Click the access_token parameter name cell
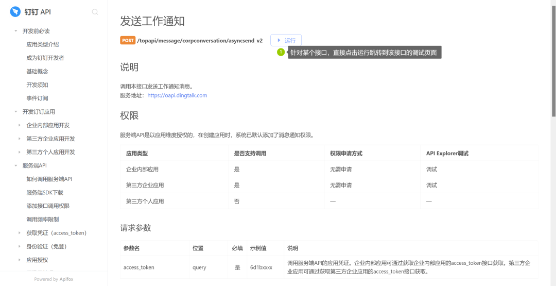This screenshot has width=556, height=286. (x=138, y=267)
